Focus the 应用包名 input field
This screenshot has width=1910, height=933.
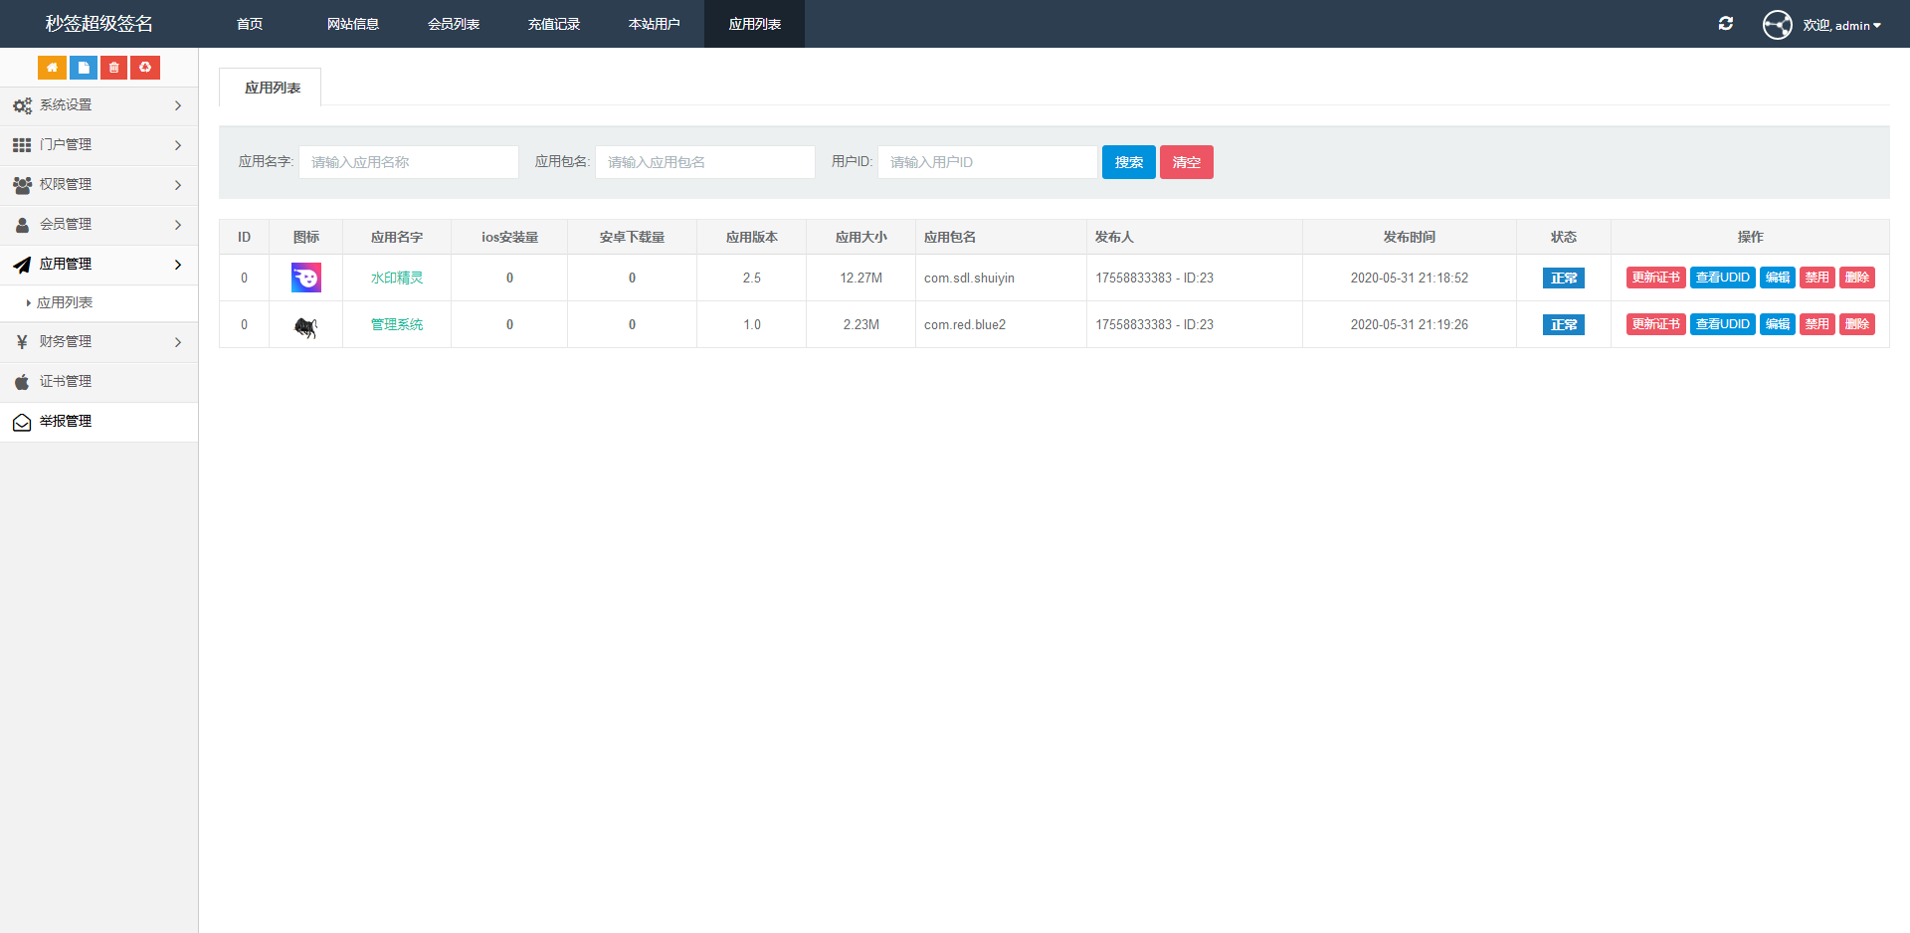pyautogui.click(x=704, y=162)
